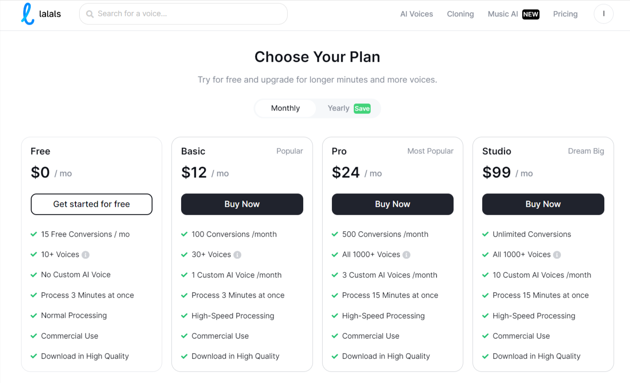Viewport: 630px width, 383px height.
Task: Open AI Voices menu item
Action: 416,14
